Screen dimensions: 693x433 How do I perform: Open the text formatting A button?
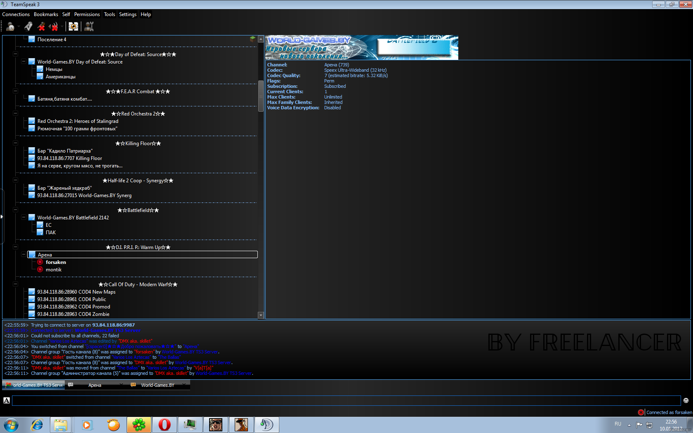[7, 400]
